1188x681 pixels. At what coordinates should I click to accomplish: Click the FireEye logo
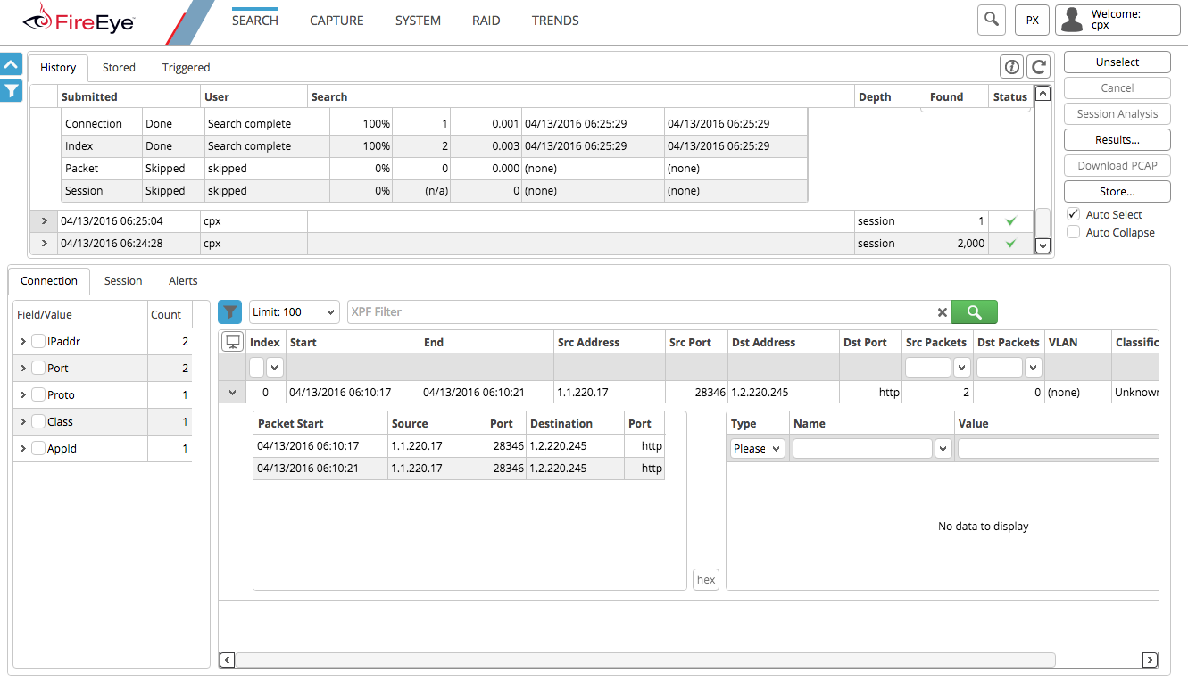click(79, 18)
